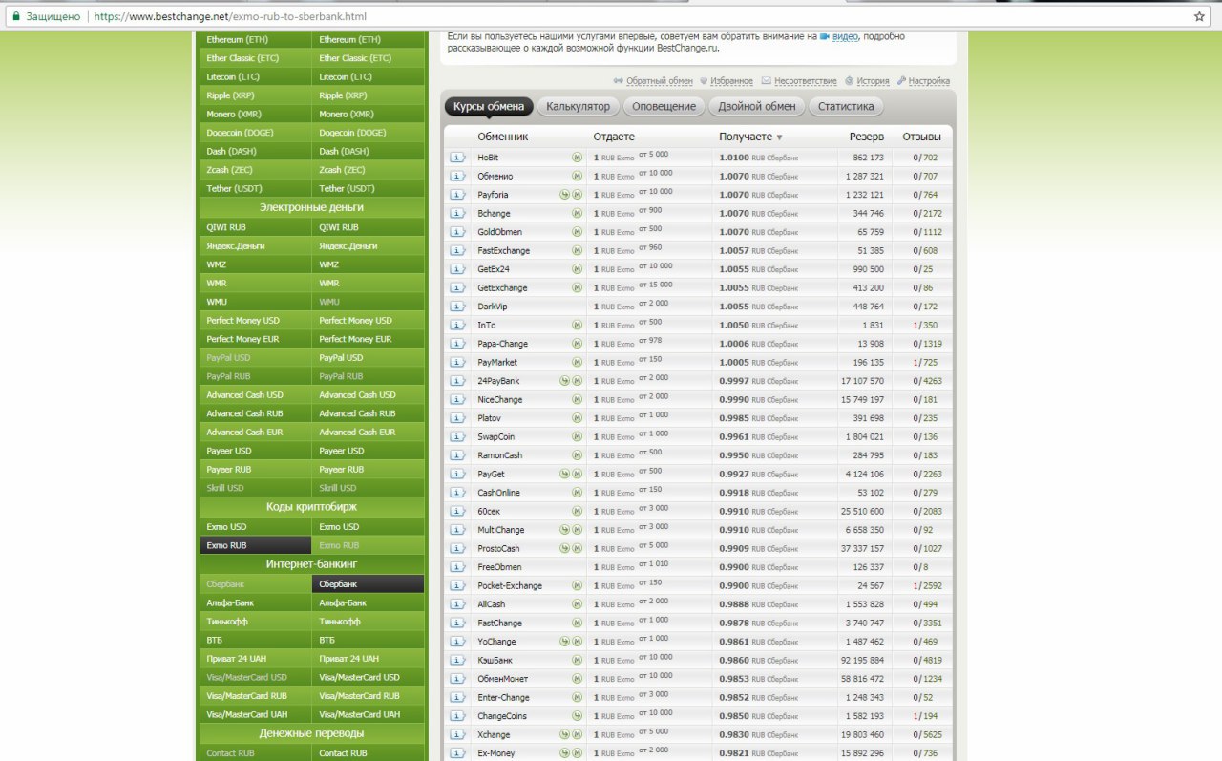The width and height of the screenshot is (1222, 761).
Task: Open info icon for GoldObmen
Action: tap(457, 232)
